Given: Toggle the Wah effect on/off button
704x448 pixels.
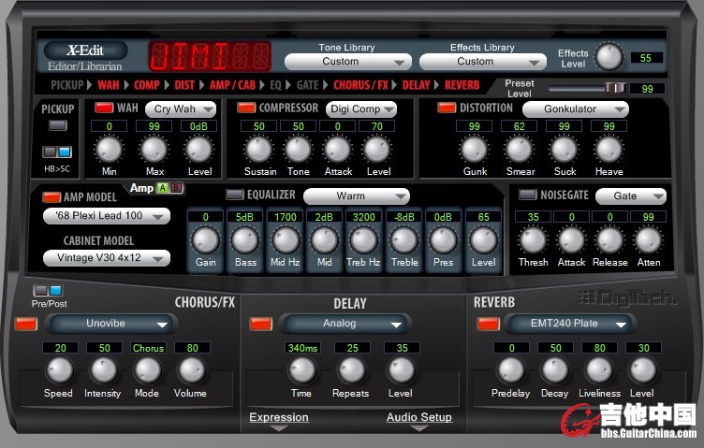Looking at the screenshot, I should click(x=104, y=108).
